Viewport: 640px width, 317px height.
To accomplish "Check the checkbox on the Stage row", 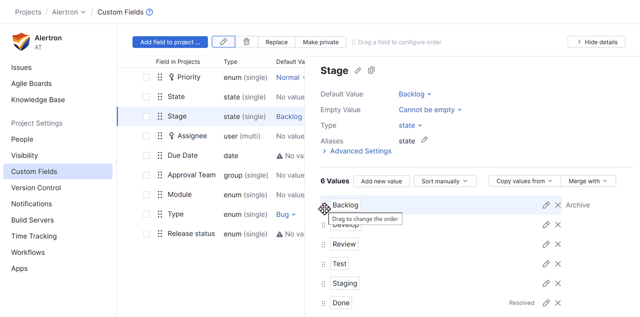I will pyautogui.click(x=147, y=116).
